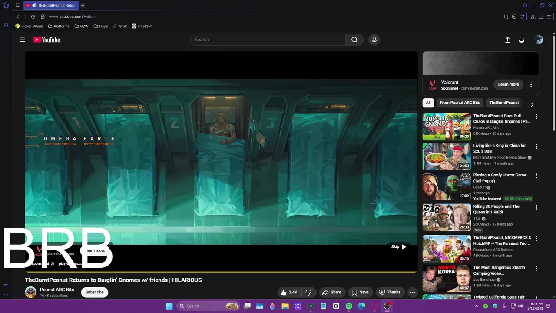Open the Grok bookmark
Viewport: 556px width, 313px height.
(120, 26)
